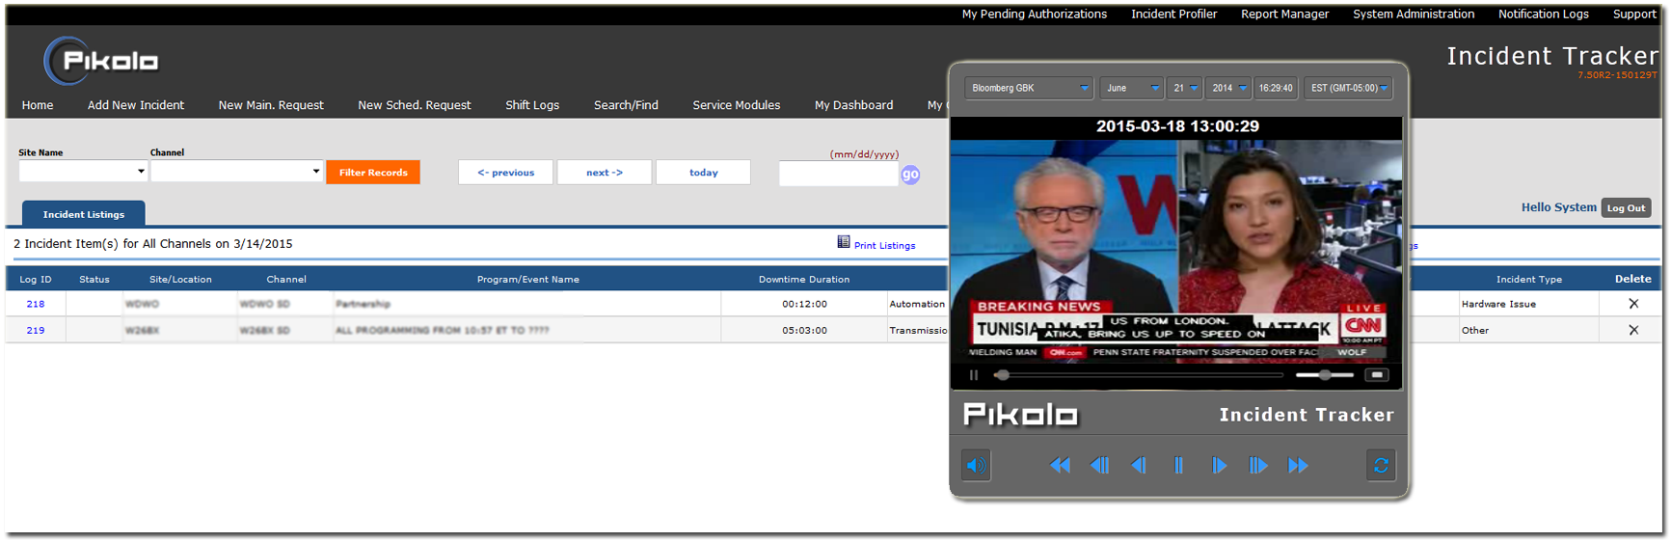Pause playback with the blue pause button

[1178, 466]
